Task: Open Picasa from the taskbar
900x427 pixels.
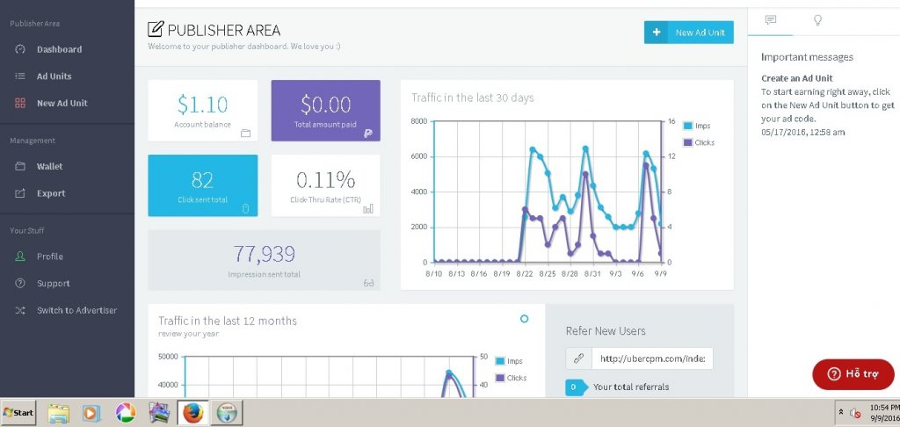Action: pyautogui.click(x=125, y=413)
